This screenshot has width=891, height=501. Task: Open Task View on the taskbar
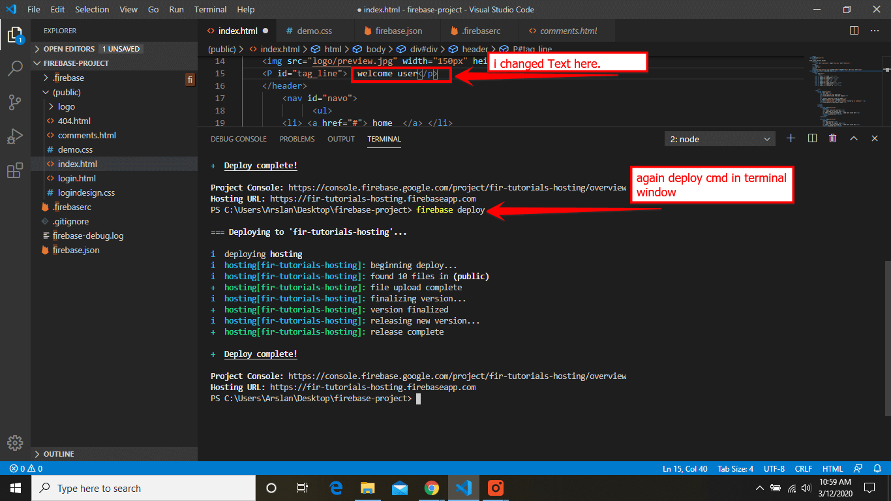[x=303, y=488]
